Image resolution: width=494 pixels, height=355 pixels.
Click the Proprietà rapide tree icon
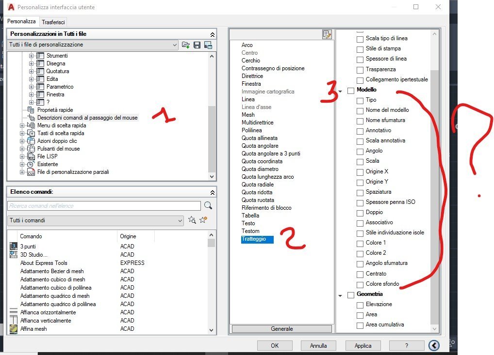tap(31, 110)
